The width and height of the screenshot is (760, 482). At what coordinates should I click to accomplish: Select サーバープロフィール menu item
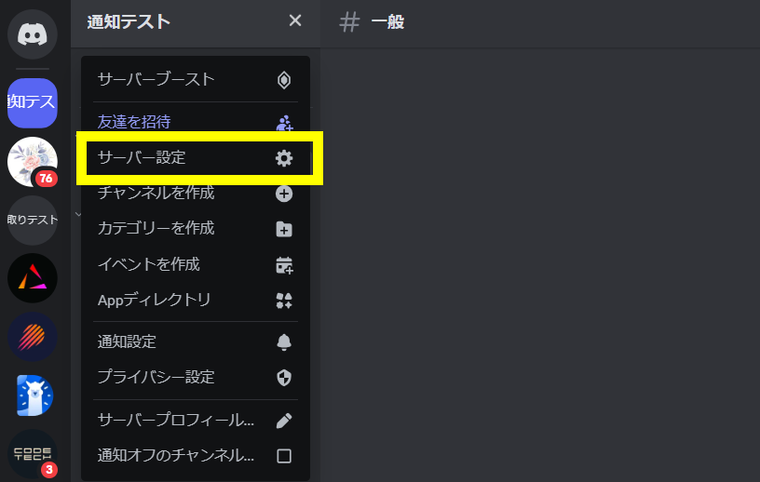pos(196,420)
